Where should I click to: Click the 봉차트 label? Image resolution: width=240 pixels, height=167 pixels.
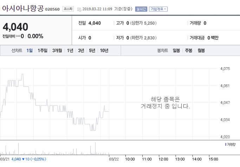pos(163,50)
